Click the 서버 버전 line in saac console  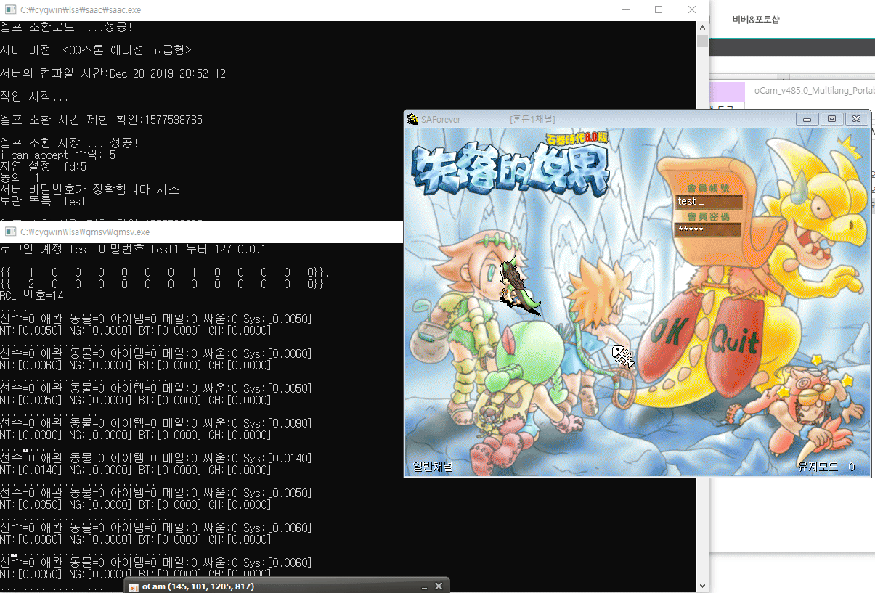pos(96,50)
